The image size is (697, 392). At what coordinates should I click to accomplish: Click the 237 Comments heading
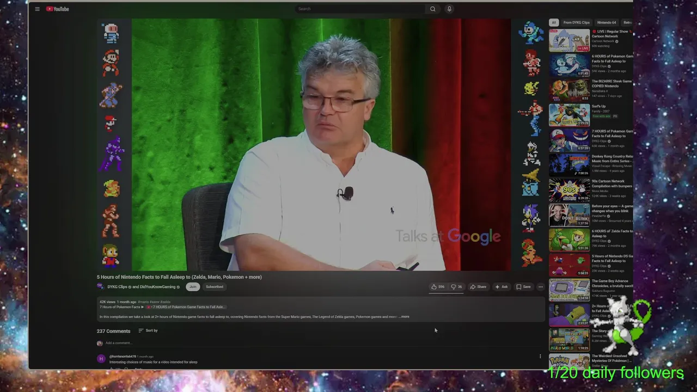tap(113, 331)
